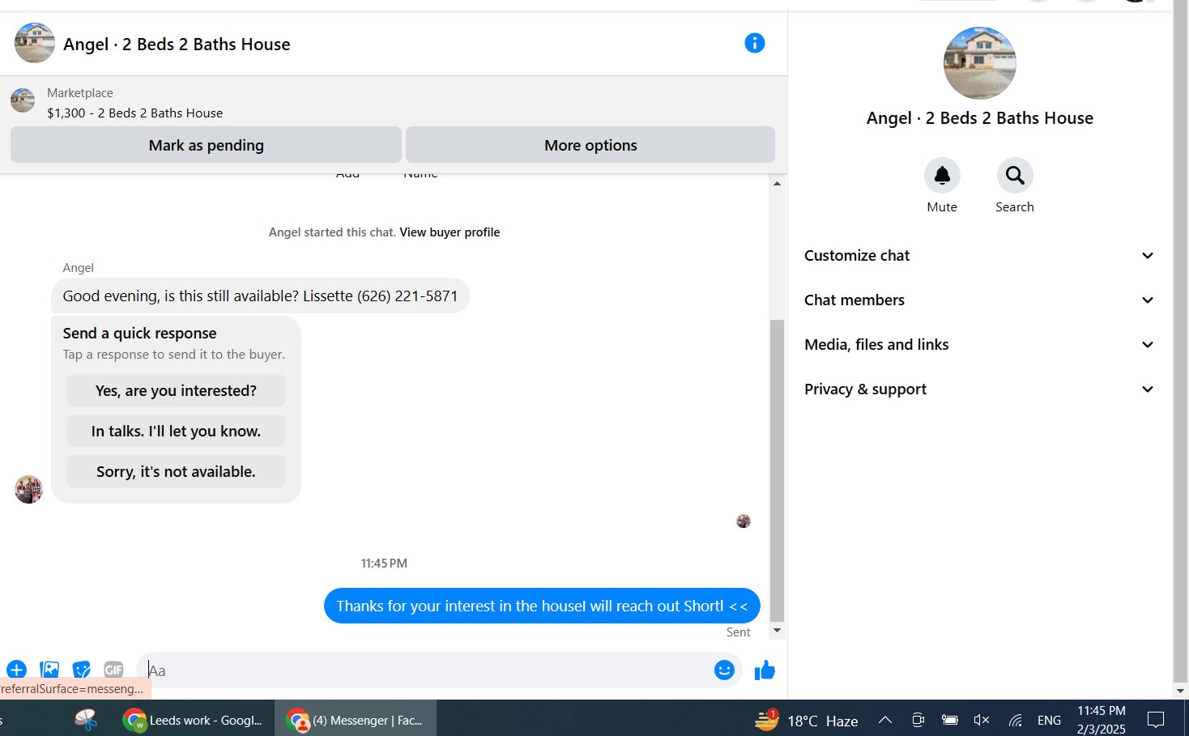This screenshot has height=736, width=1189.
Task: Click the message "Good evening, is this still available?"
Action: click(260, 296)
